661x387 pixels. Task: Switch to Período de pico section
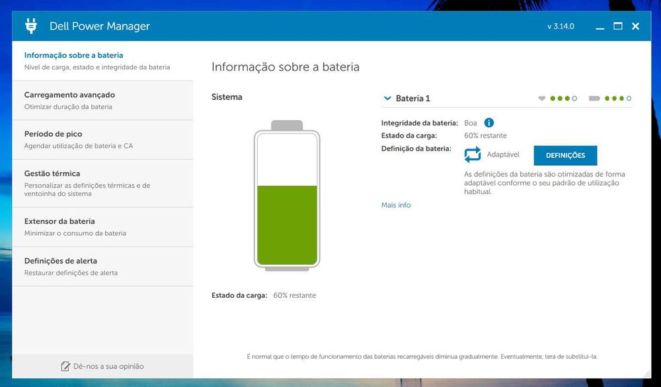[102, 140]
